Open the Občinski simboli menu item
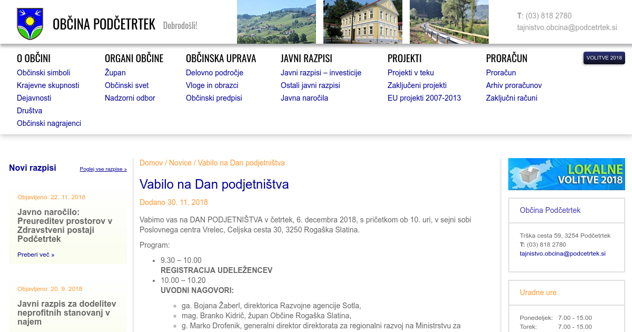The image size is (632, 332). tap(43, 73)
